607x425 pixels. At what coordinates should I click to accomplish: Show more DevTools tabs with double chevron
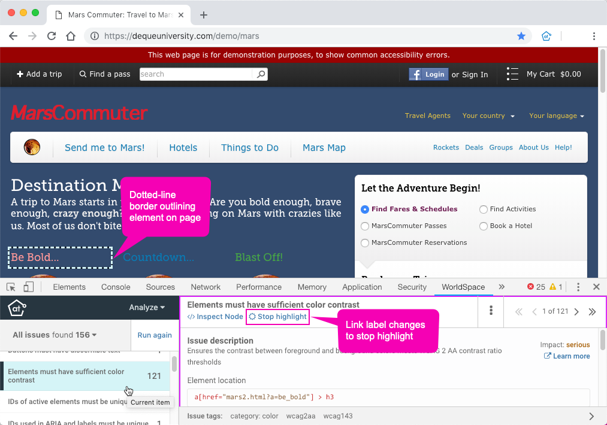[x=502, y=287]
